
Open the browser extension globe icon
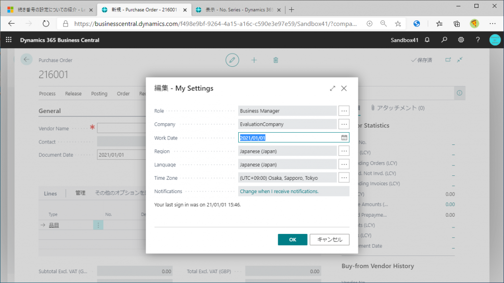click(416, 24)
